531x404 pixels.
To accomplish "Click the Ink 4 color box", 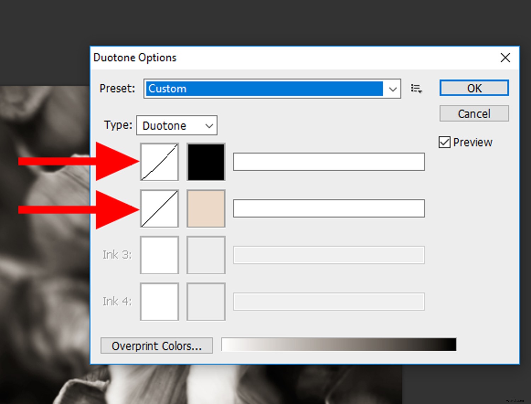I will (206, 302).
